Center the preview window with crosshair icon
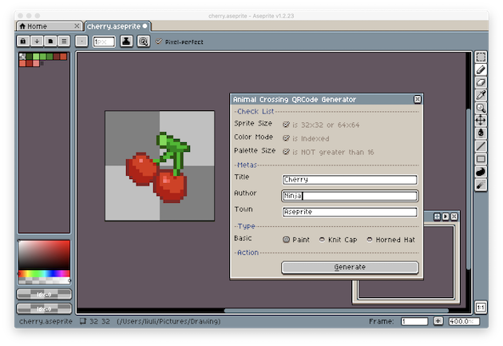This screenshot has height=346, width=503. (x=437, y=217)
